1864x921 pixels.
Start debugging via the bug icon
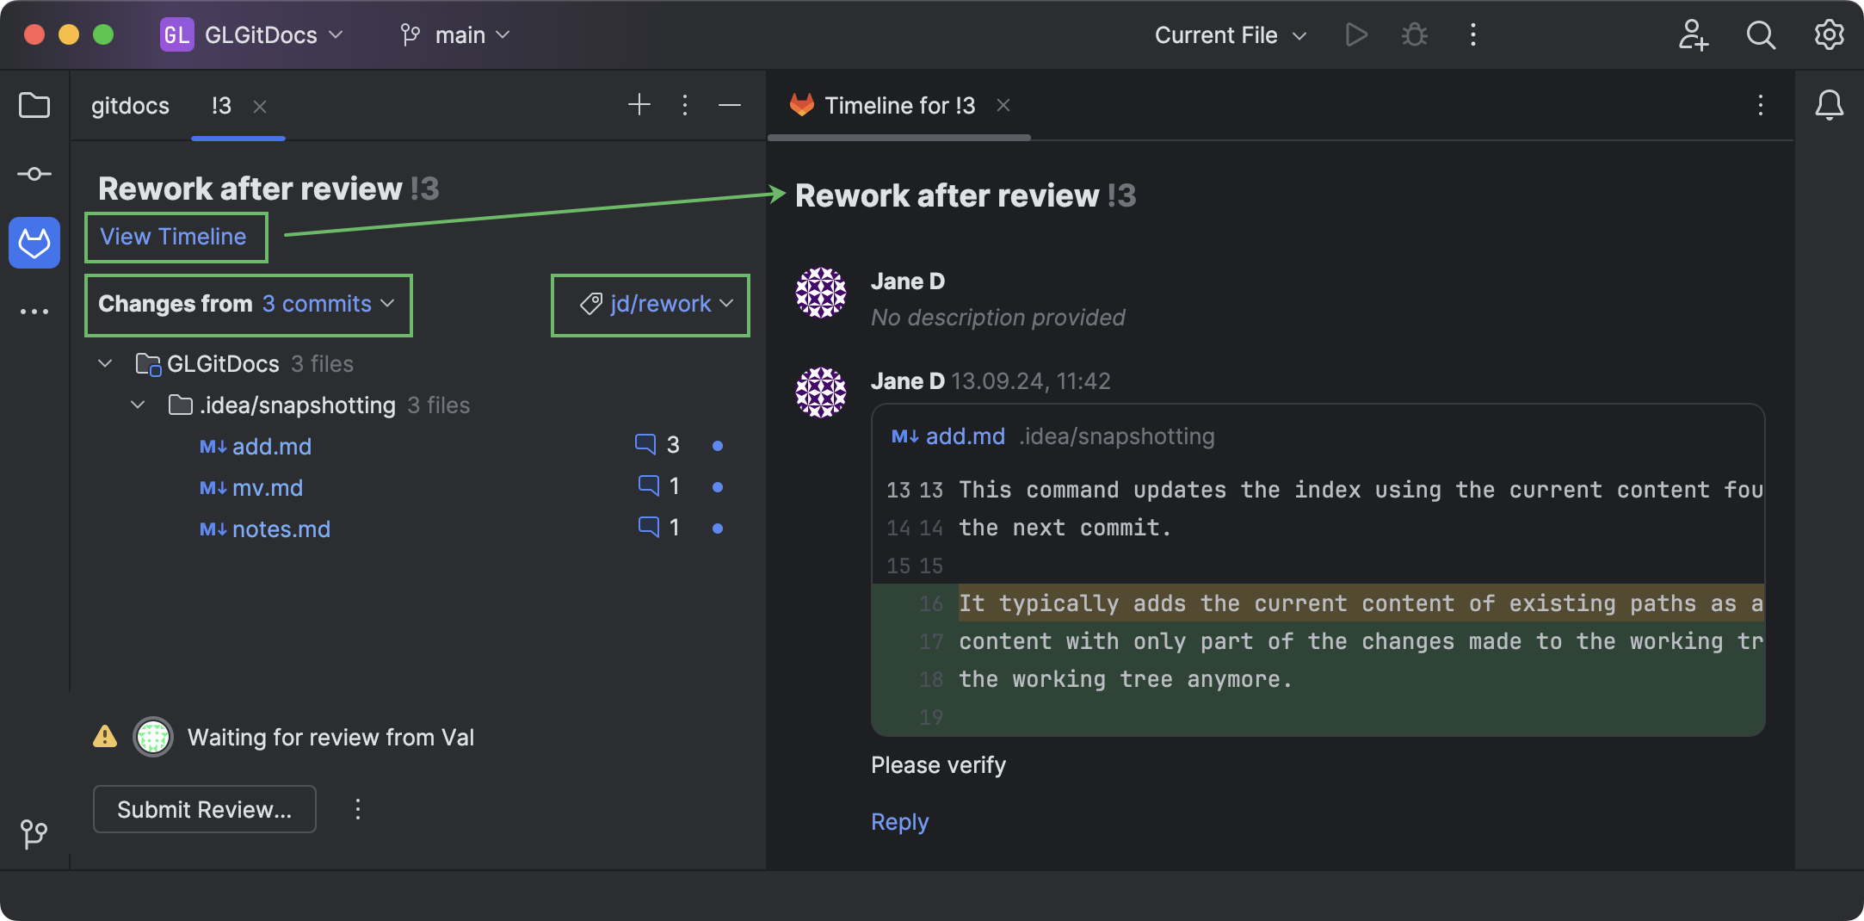coord(1414,35)
